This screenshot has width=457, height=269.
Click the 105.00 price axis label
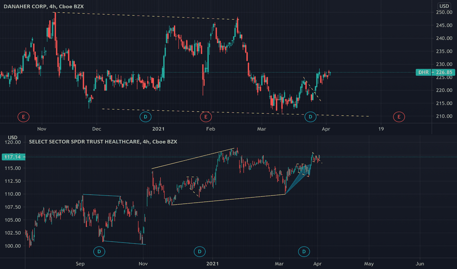pyautogui.click(x=13, y=220)
